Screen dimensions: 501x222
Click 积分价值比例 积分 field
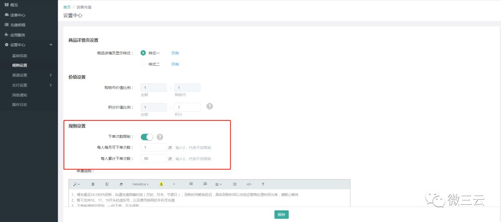187,108
